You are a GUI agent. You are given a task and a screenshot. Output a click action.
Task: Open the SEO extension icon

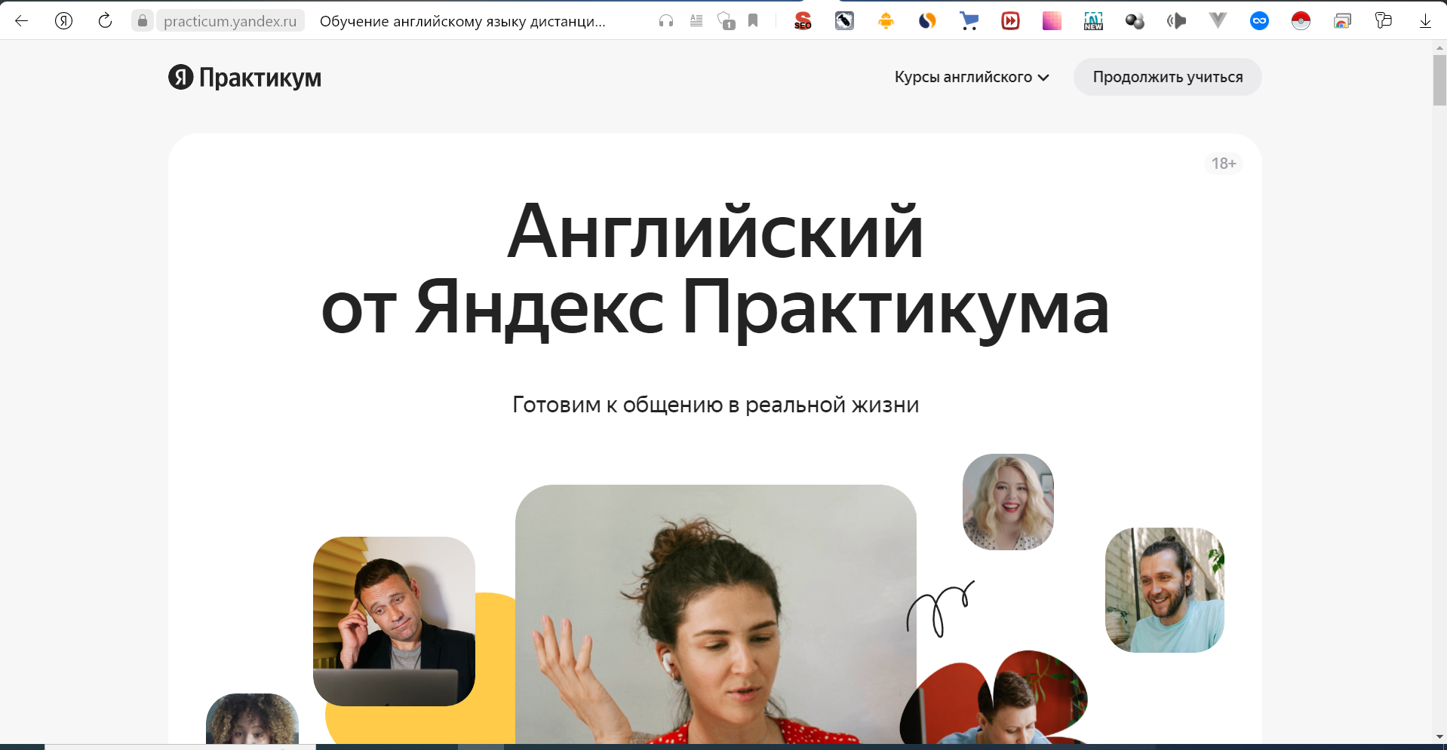(x=803, y=21)
